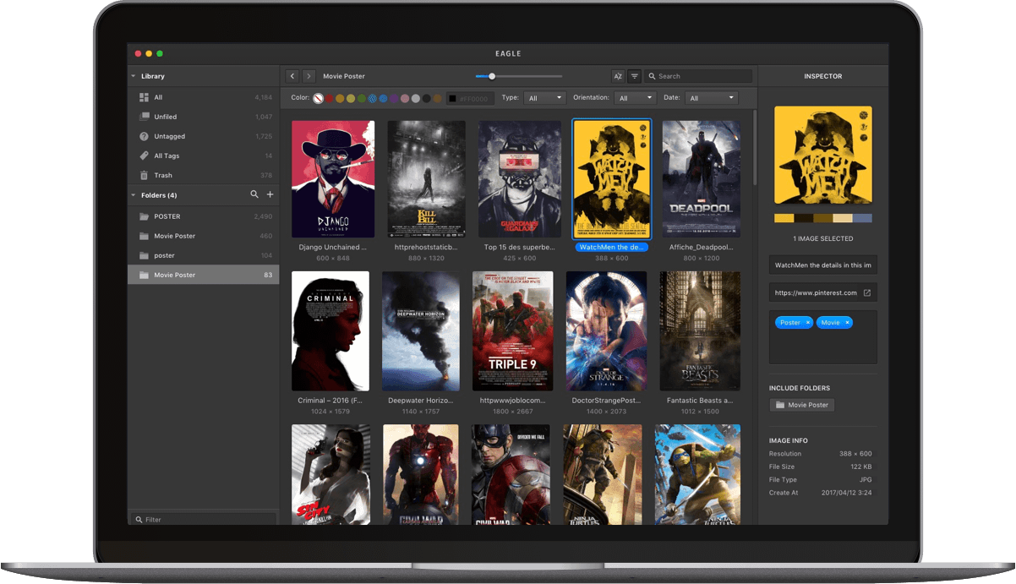This screenshot has height=584, width=1016.
Task: Filter by the red color swatch
Action: click(x=330, y=98)
